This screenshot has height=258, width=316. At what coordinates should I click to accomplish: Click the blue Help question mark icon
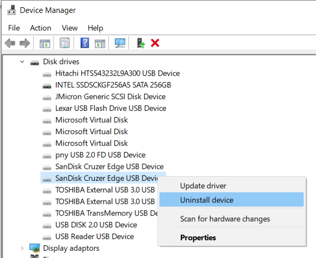[x=85, y=43]
